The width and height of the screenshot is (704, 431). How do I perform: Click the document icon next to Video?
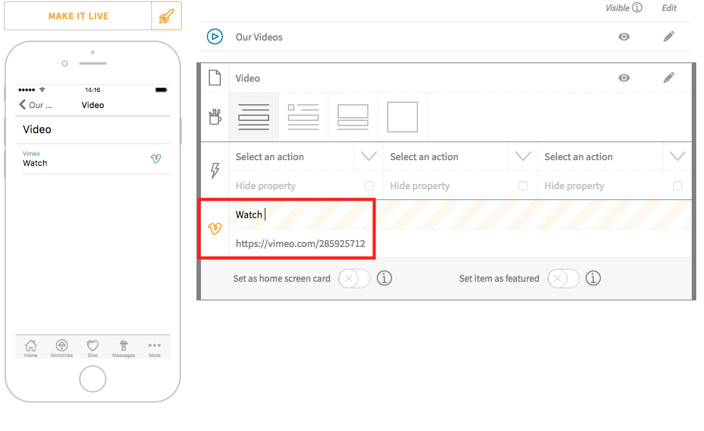click(x=214, y=77)
